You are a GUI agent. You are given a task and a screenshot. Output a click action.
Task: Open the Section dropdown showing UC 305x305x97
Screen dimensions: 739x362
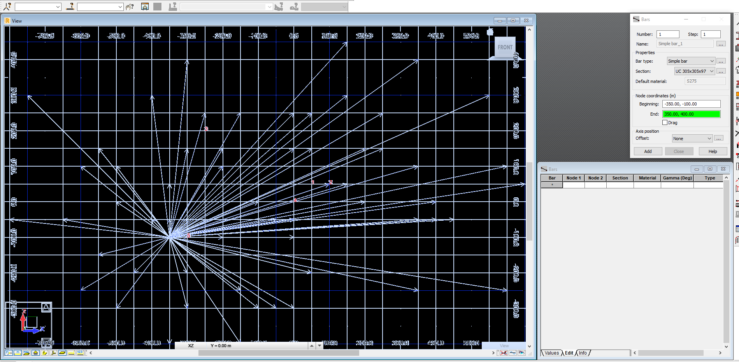711,71
